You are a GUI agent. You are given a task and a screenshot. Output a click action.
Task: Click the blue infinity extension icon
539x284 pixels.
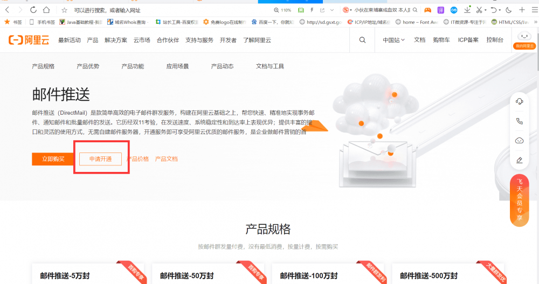pos(454,10)
